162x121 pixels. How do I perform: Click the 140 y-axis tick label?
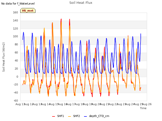(15, 20)
